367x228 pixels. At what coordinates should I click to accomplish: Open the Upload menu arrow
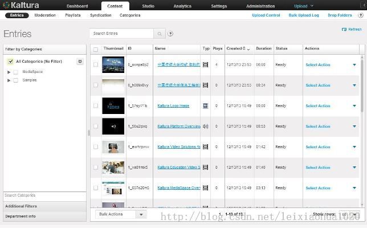click(x=312, y=6)
